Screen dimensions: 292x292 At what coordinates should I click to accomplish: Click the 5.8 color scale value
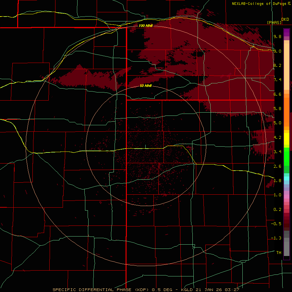point(277,109)
